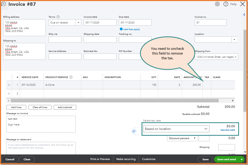Click the Message on statement text box
This screenshot has height=165, width=248.
pyautogui.click(x=41, y=148)
